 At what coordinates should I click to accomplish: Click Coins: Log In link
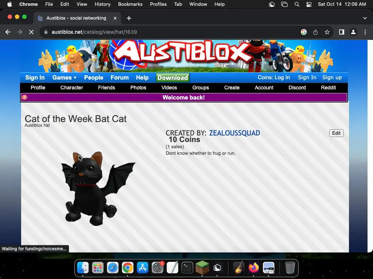(x=274, y=77)
